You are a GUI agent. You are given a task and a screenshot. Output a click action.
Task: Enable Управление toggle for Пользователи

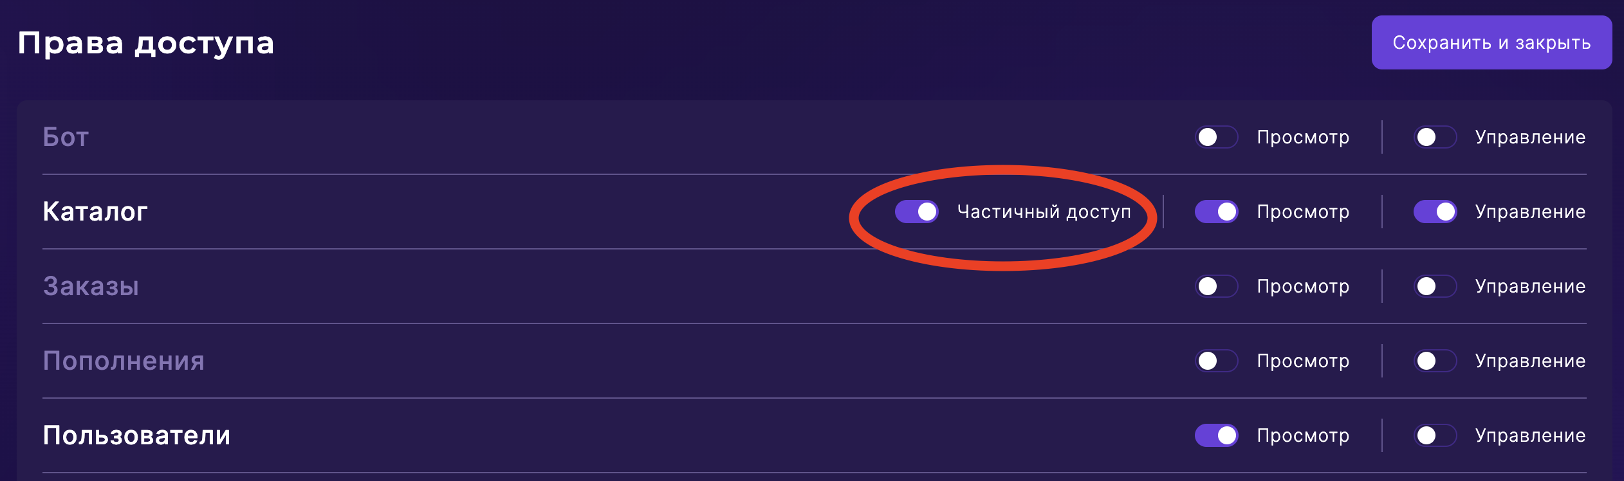coord(1435,435)
